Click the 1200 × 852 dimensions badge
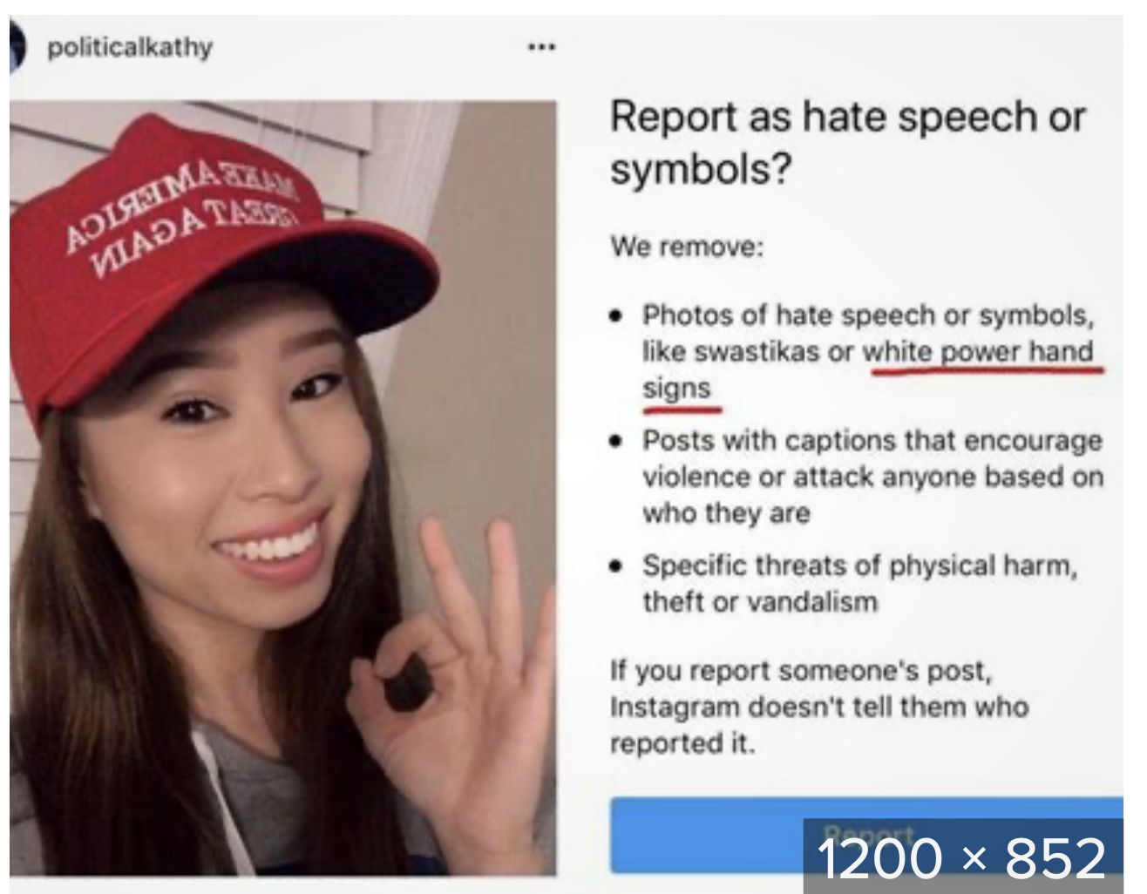 (x=962, y=857)
